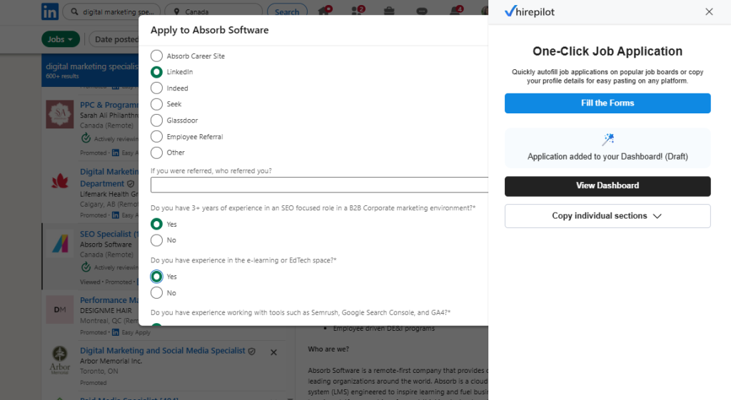The width and height of the screenshot is (731, 400).
Task: Click the Absorb Software company logo
Action: pos(60,243)
